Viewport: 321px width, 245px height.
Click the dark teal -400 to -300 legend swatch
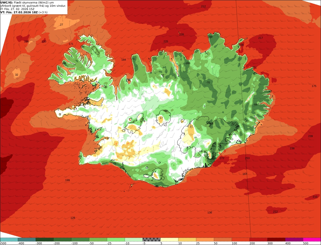click(27, 239)
